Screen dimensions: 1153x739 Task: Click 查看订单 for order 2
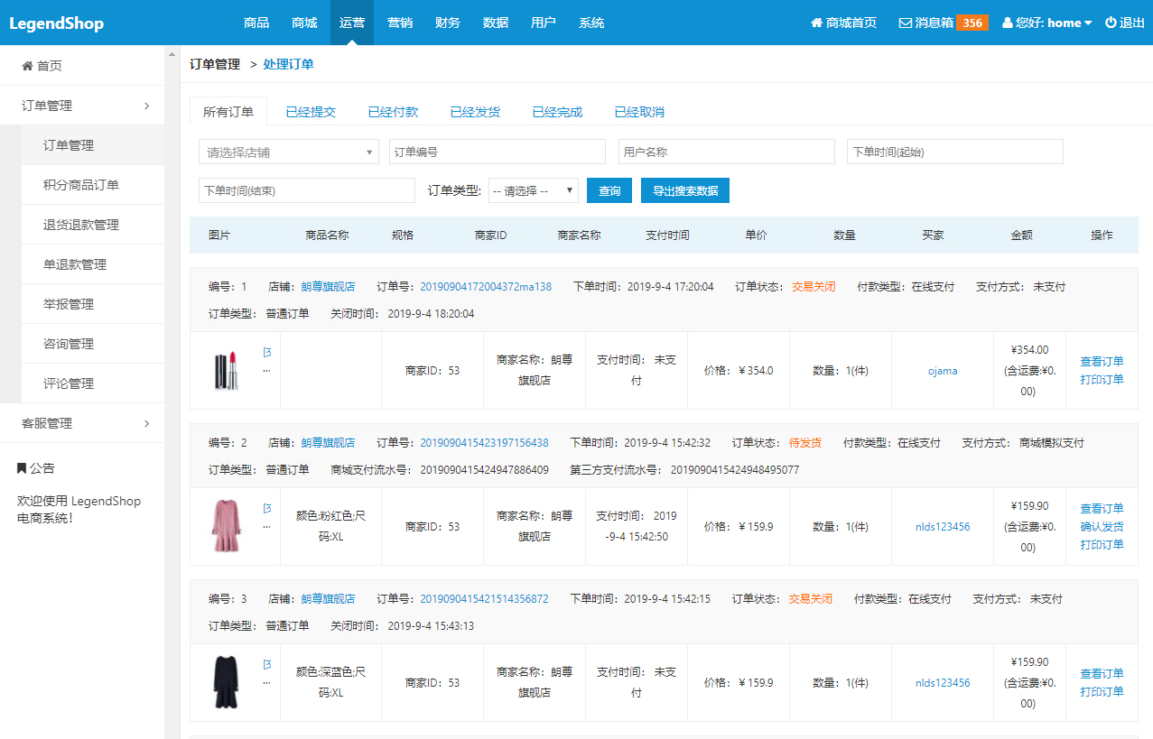tap(1102, 508)
